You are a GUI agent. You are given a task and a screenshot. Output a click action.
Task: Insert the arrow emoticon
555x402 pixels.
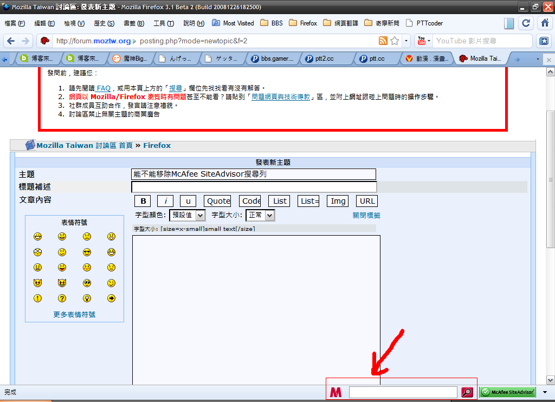111,299
